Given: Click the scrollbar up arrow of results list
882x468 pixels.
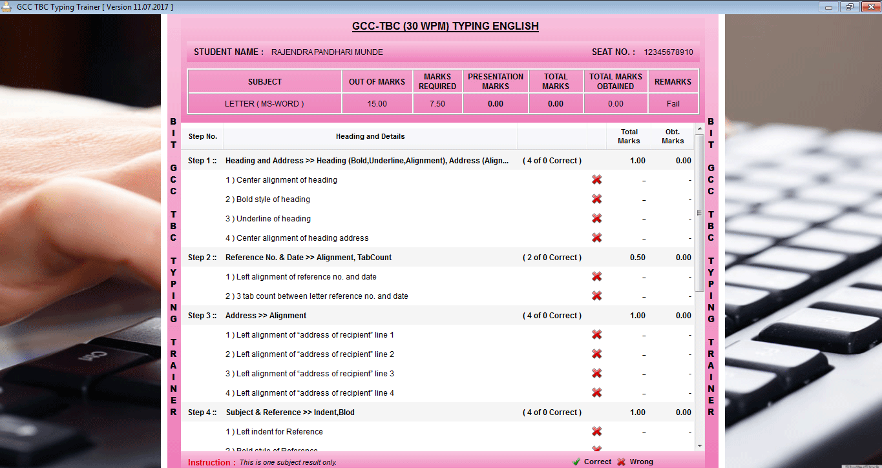Looking at the screenshot, I should click(699, 128).
